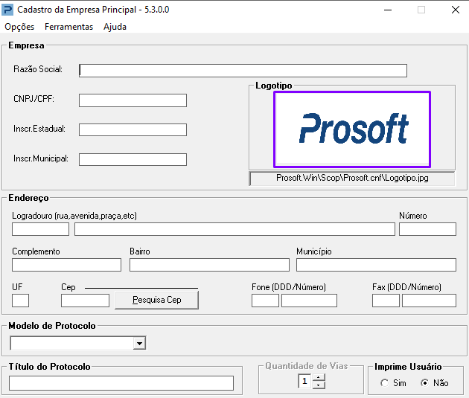The width and height of the screenshot is (469, 398).
Task: Focus the Razão Social field
Action: tap(243, 71)
